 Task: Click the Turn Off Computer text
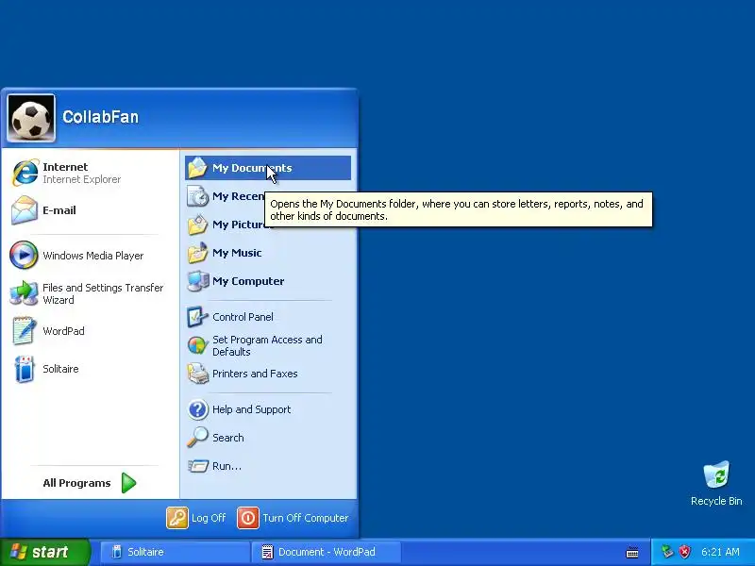click(305, 518)
